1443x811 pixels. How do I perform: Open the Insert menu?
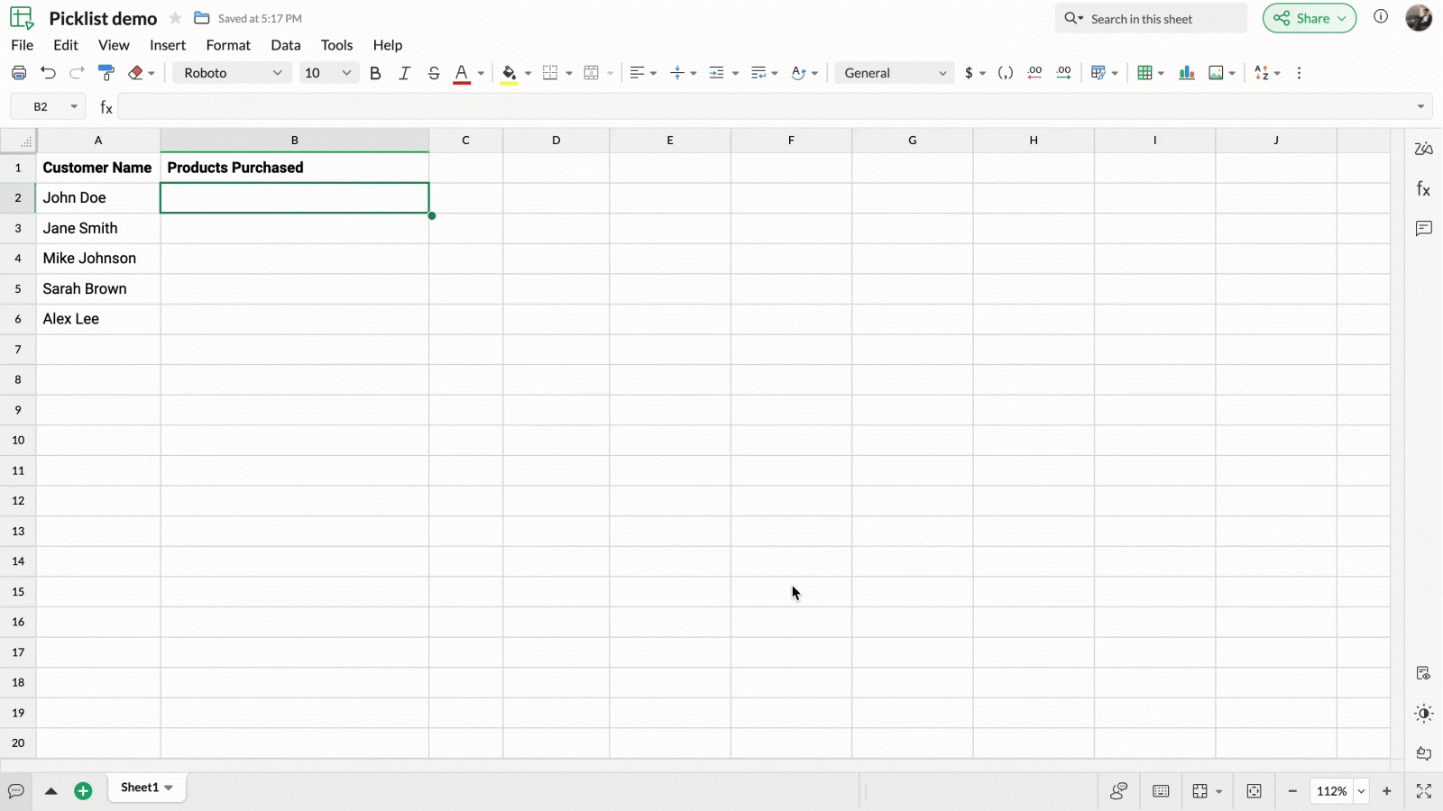168,45
